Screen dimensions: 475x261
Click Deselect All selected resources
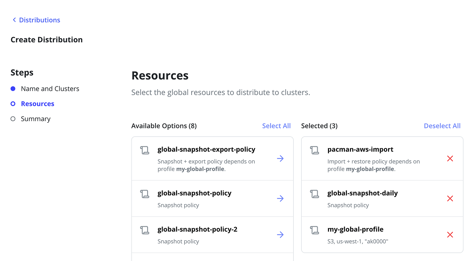click(442, 126)
